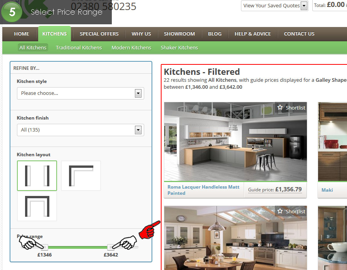This screenshot has width=347, height=270.
Task: Switch to the Traditional Kitchens tab
Action: [x=79, y=48]
